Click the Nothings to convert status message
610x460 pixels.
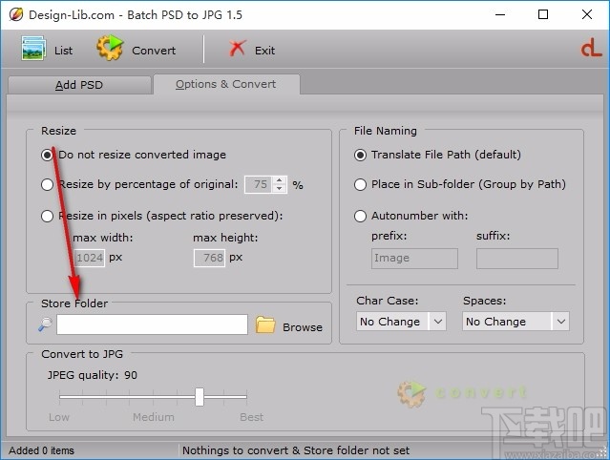tap(296, 450)
